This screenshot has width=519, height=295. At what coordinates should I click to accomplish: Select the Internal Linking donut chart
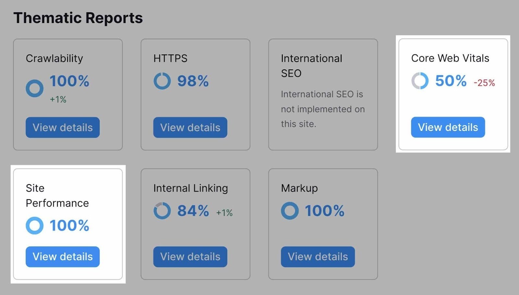[162, 210]
